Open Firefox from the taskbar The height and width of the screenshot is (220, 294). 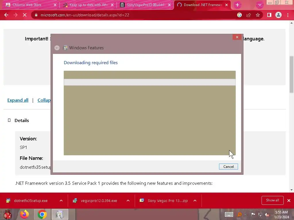point(24,214)
